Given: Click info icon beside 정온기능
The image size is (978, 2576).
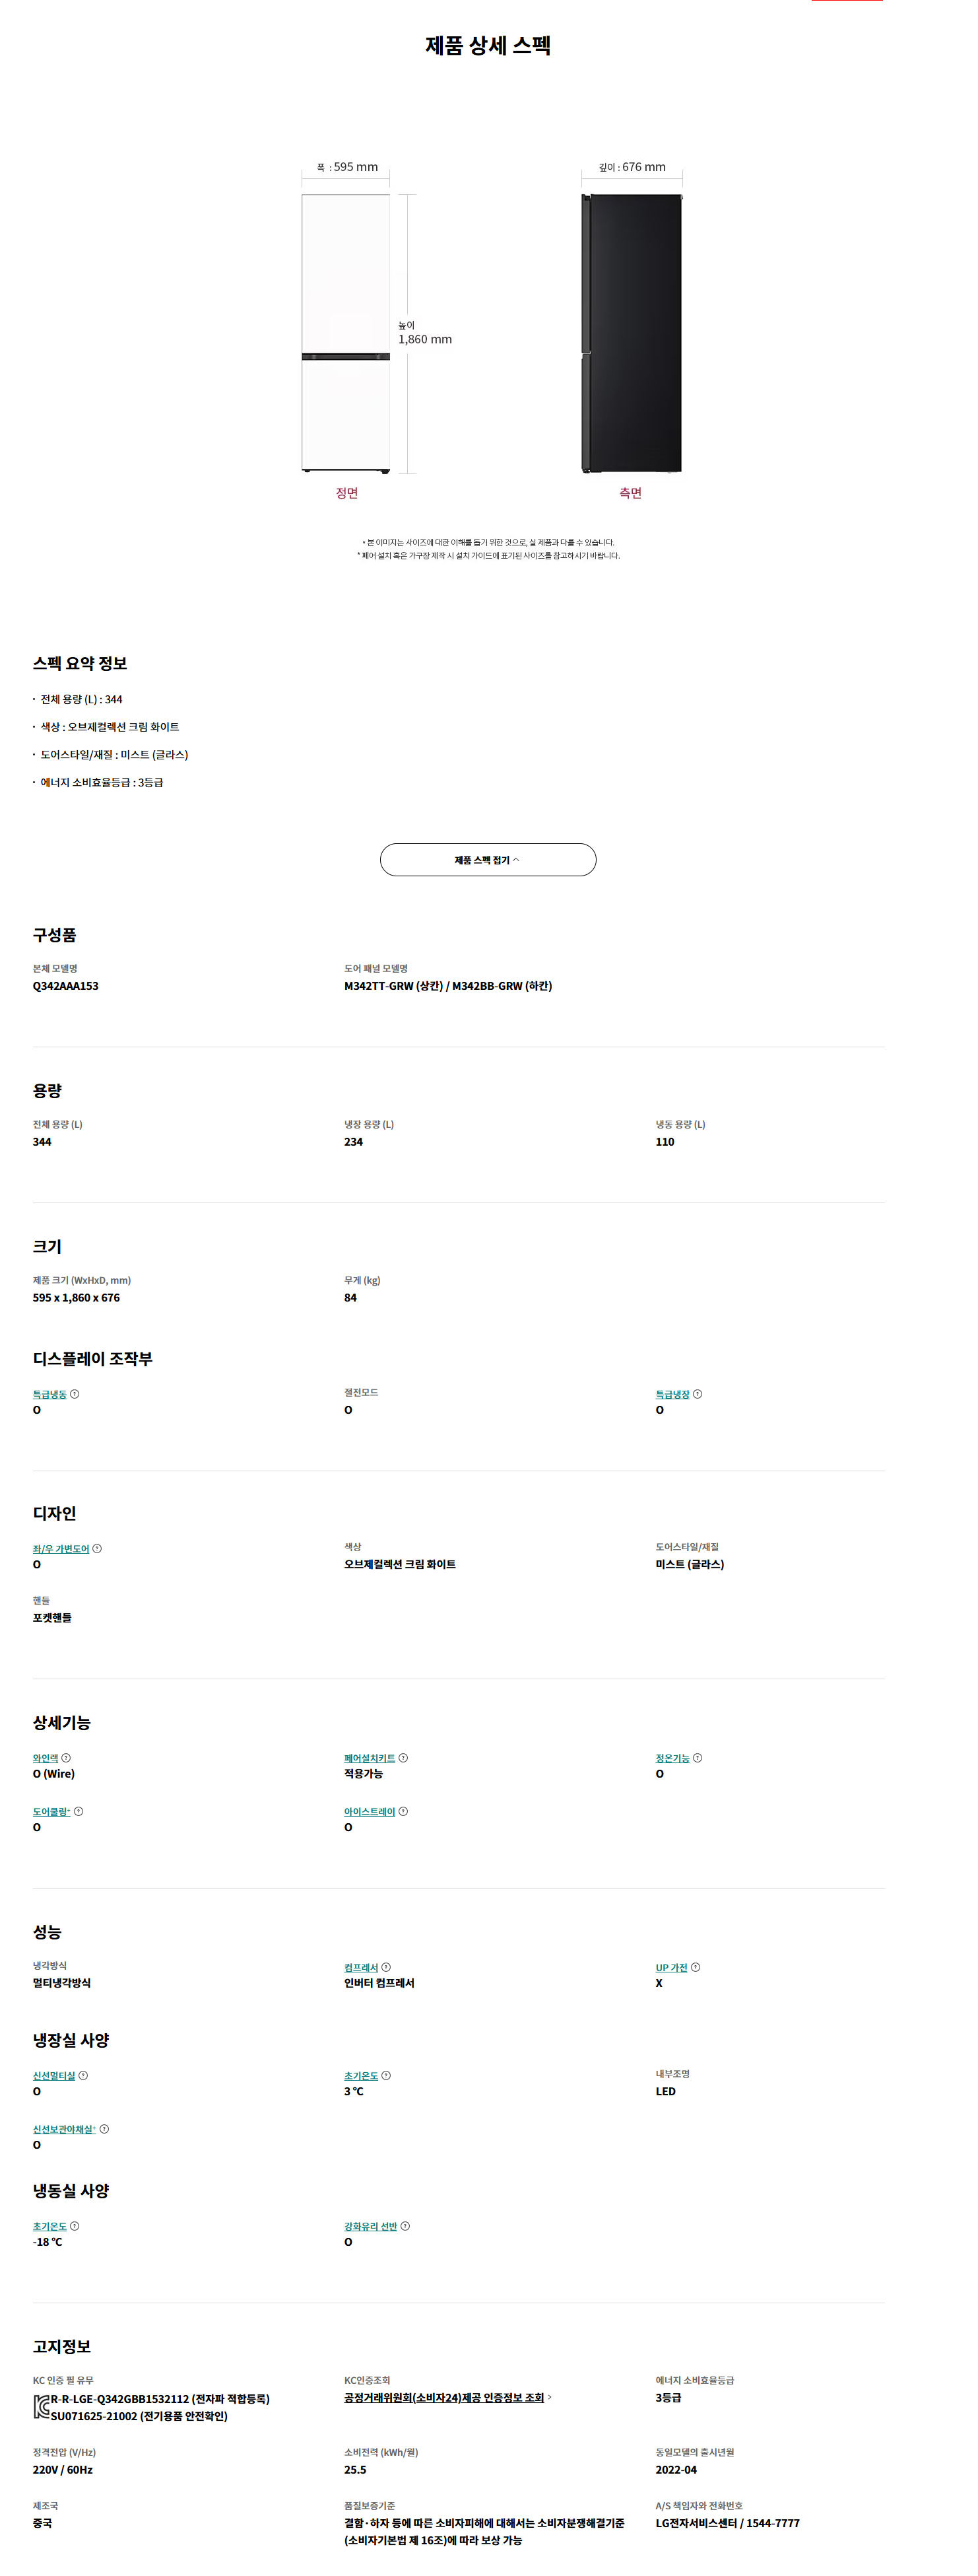Looking at the screenshot, I should pyautogui.click(x=698, y=1758).
